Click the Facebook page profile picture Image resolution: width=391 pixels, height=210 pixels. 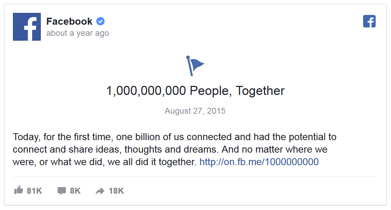click(27, 27)
